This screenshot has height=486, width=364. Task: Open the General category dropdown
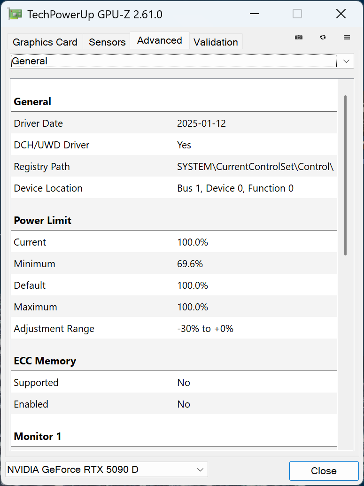[182, 61]
